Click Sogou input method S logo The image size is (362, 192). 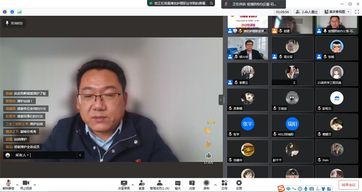pyautogui.click(x=281, y=188)
